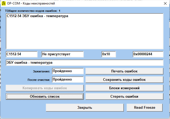Image resolution: width=170 pixels, height=119 pixels.
Task: Click the ЭБУ ошибка - температура description field
Action: [x=84, y=63]
